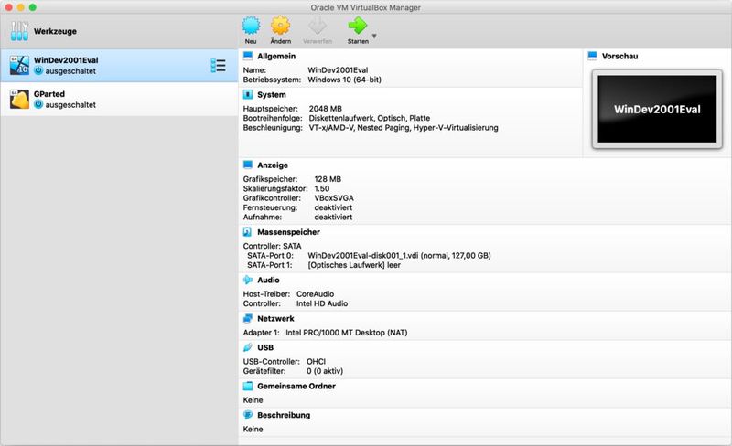
Task: Open the Netzwerk settings header
Action: [x=276, y=319]
